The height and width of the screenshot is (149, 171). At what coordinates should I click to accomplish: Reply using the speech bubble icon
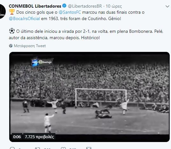(x=12, y=148)
